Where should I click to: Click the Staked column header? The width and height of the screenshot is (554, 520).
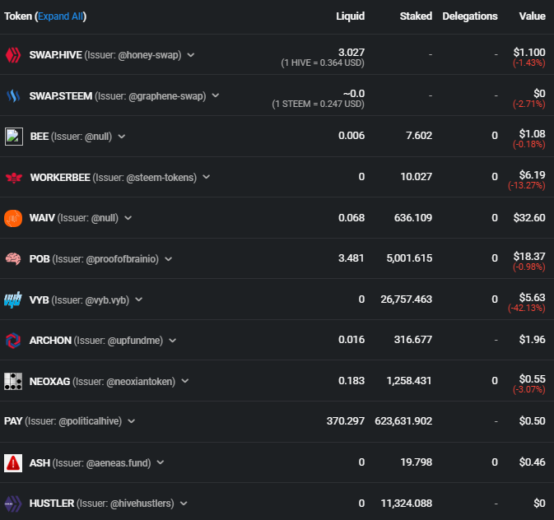[x=416, y=16]
